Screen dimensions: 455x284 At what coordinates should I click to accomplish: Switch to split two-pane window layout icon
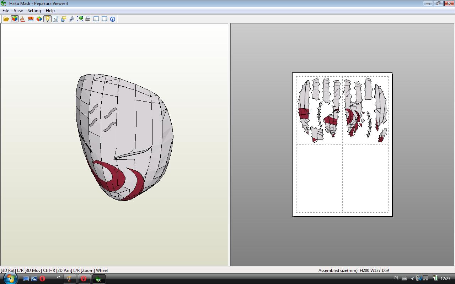[96, 19]
